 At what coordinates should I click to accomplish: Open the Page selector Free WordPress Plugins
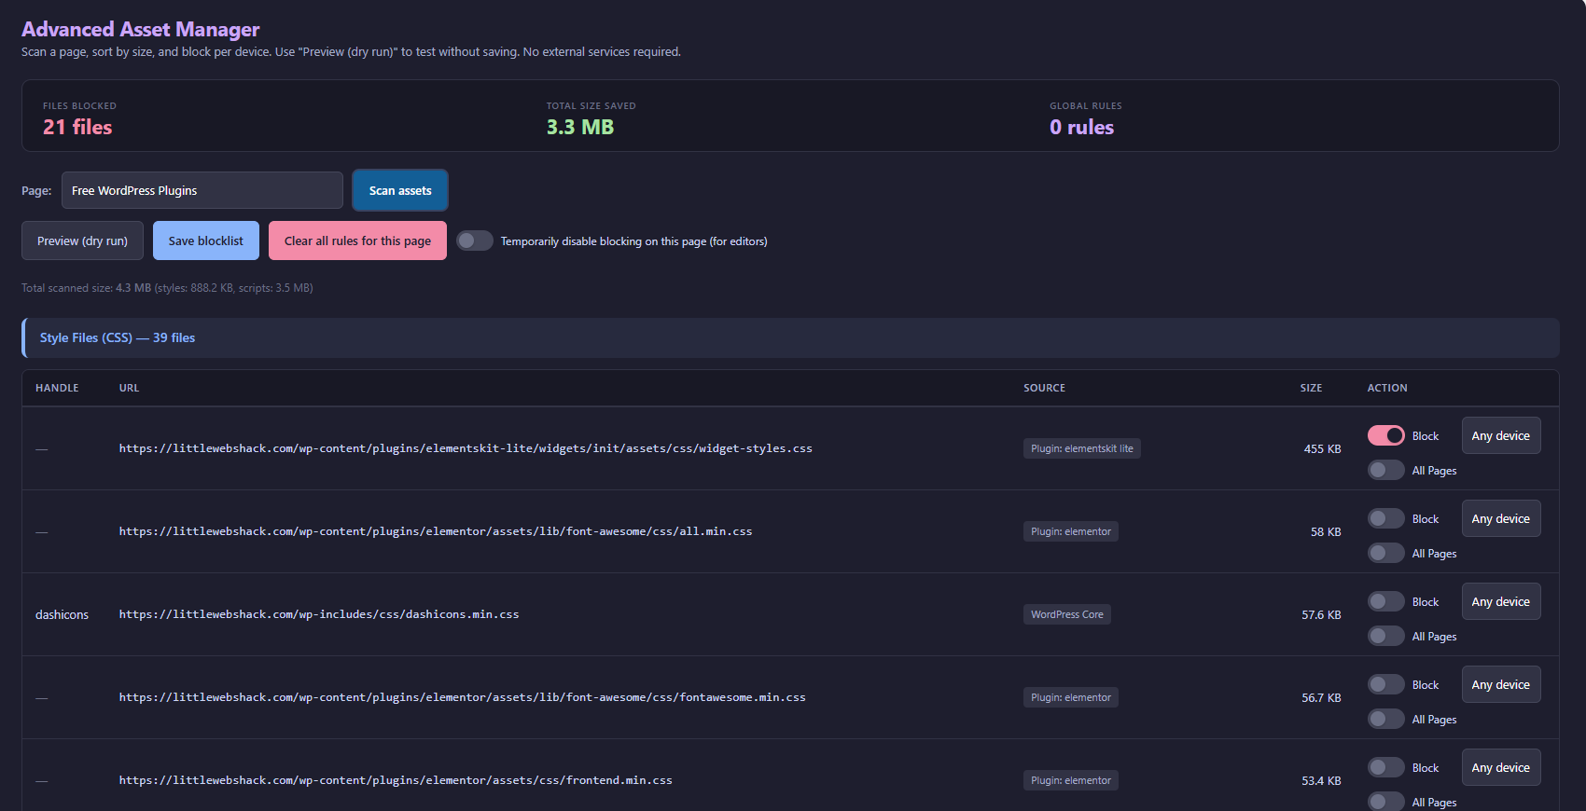coord(202,190)
